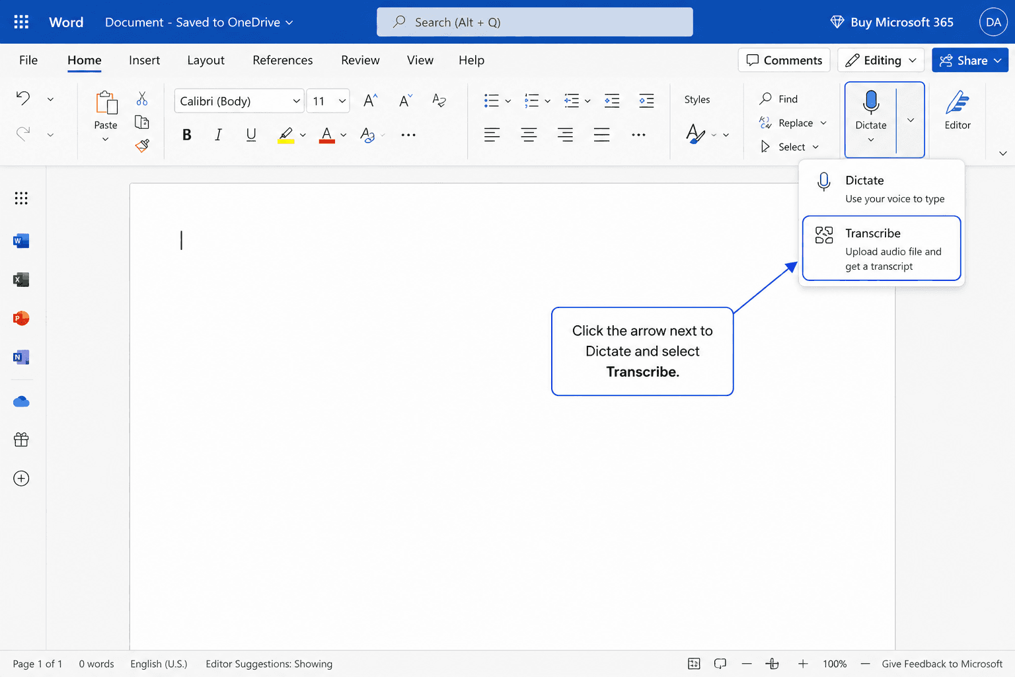
Task: Apply the red font color
Action: point(327,135)
